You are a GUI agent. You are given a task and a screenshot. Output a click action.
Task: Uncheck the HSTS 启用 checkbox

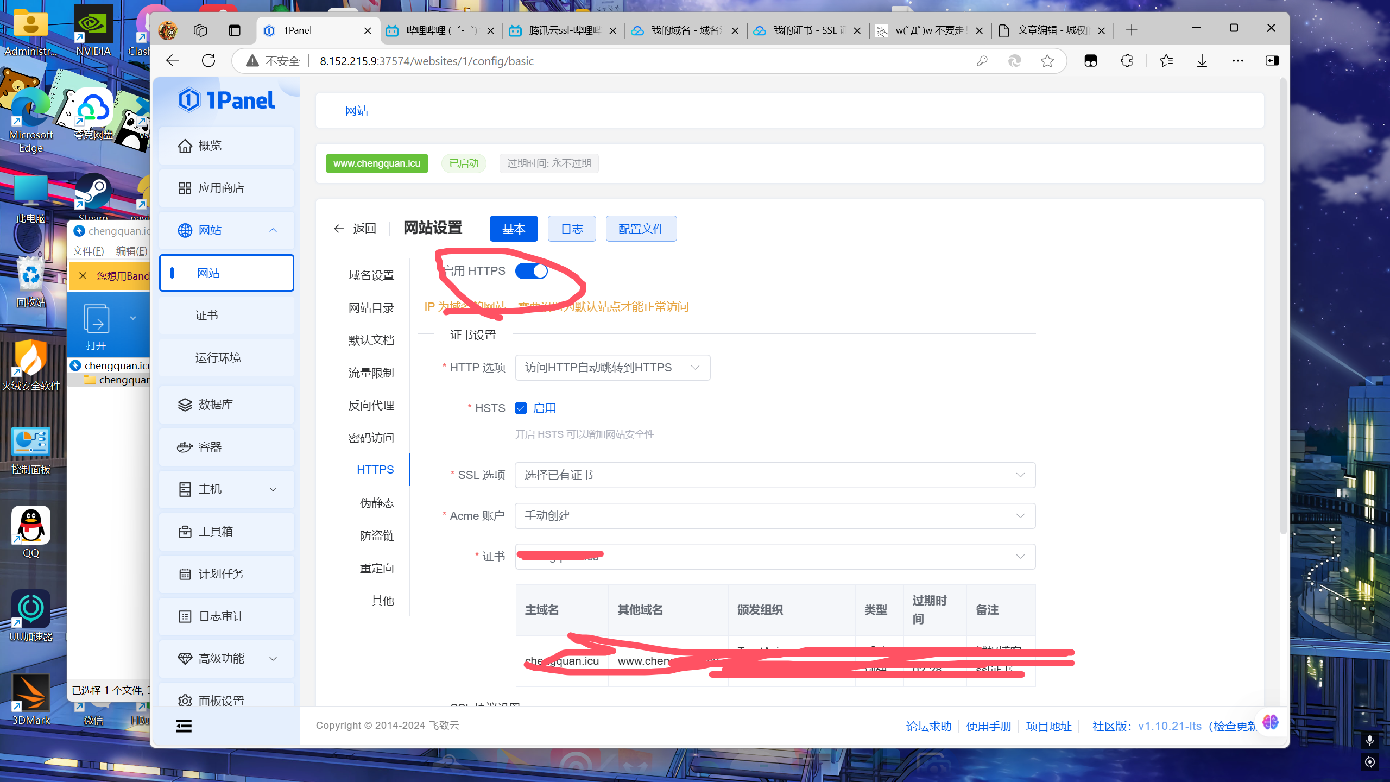(x=521, y=408)
